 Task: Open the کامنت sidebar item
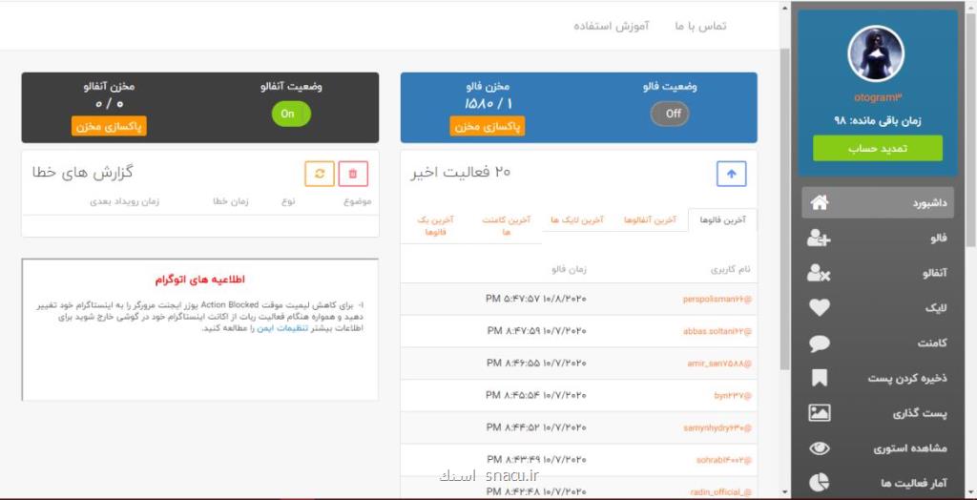(x=878, y=343)
